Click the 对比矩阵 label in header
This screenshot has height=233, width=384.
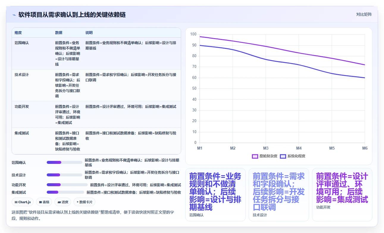click(x=364, y=14)
